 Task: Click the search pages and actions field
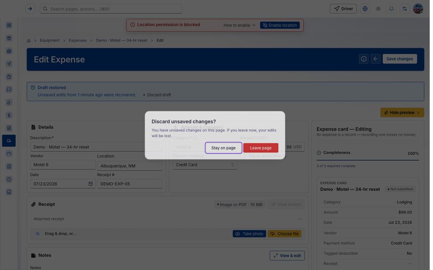pyautogui.click(x=111, y=9)
